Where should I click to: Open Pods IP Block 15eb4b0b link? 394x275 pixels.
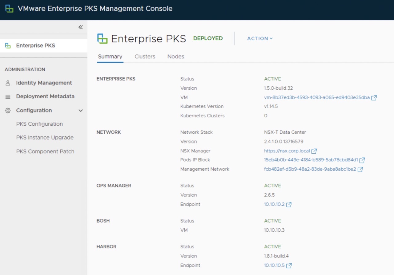pos(311,160)
